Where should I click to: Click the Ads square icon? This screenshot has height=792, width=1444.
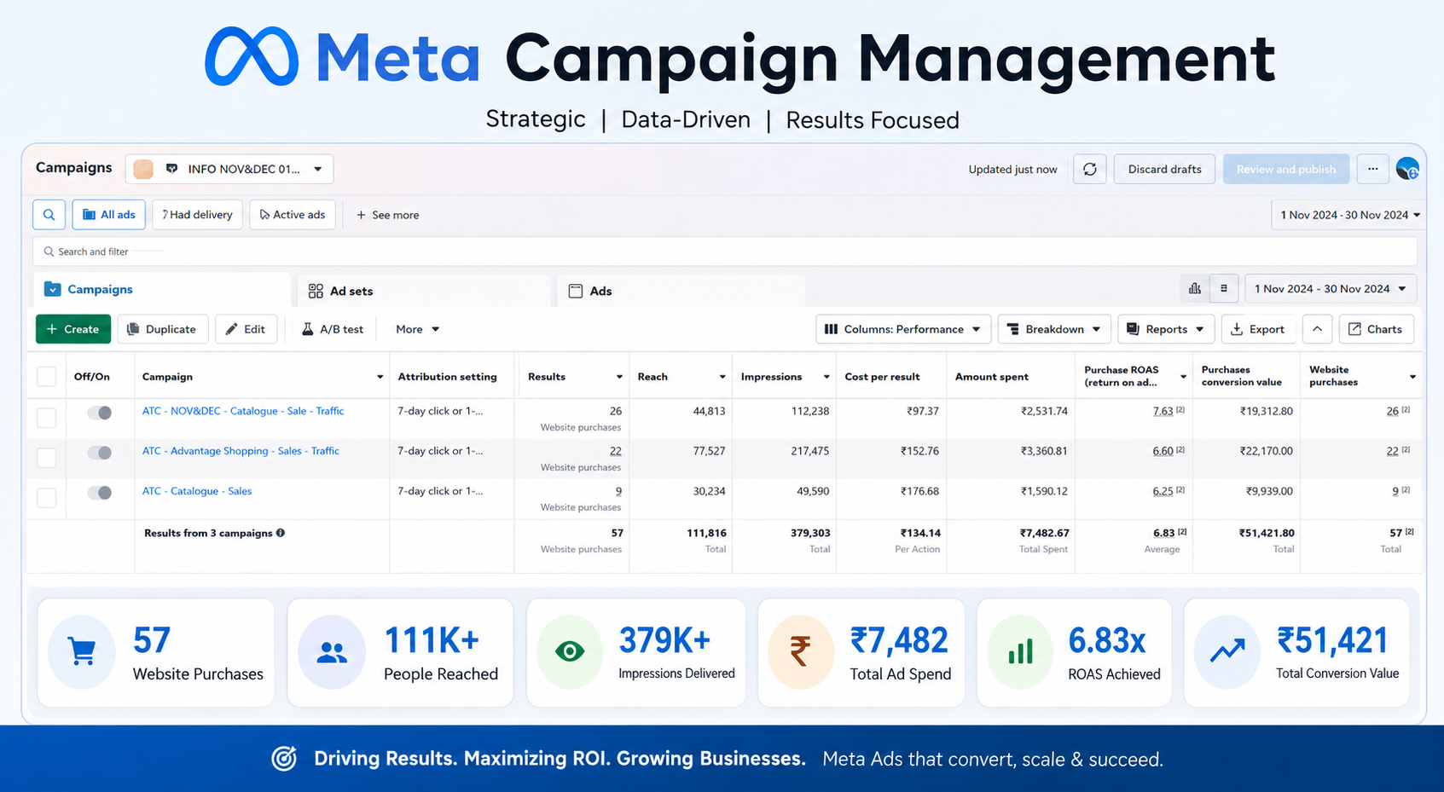[576, 291]
